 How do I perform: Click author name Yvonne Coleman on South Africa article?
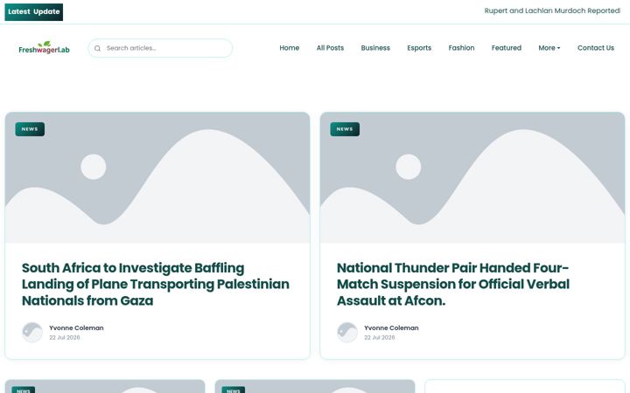[x=76, y=328]
